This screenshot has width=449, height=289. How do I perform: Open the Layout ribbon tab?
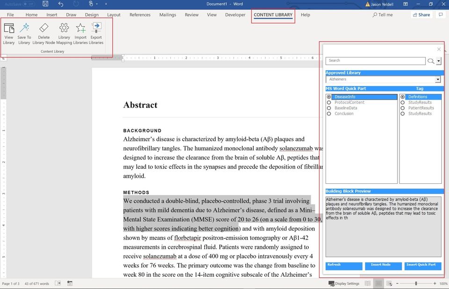tap(114, 14)
